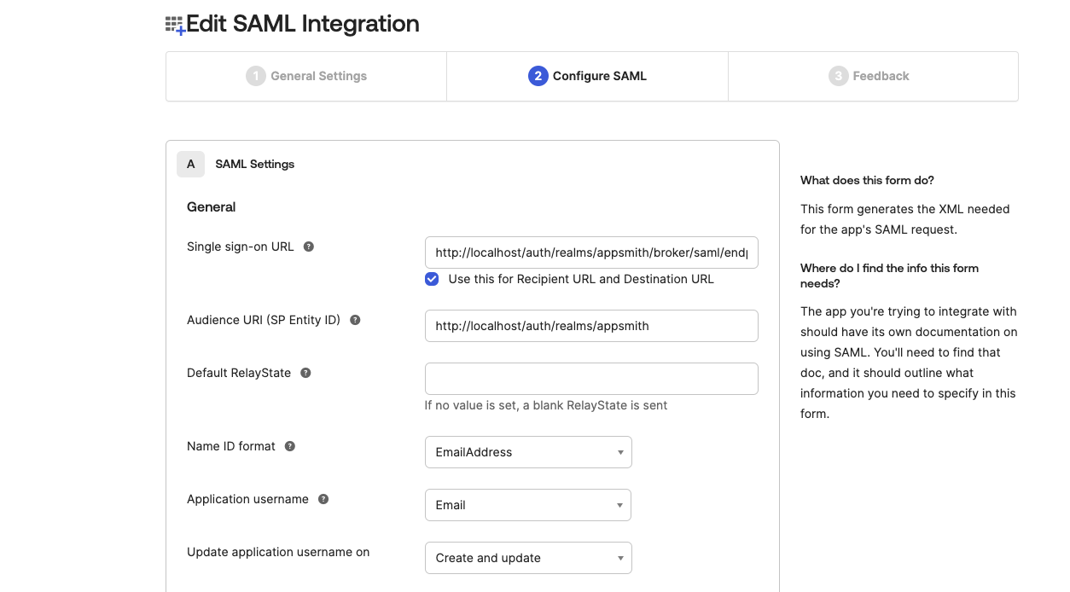The height and width of the screenshot is (592, 1070).
Task: Switch to the General Settings step
Action: [x=305, y=76]
